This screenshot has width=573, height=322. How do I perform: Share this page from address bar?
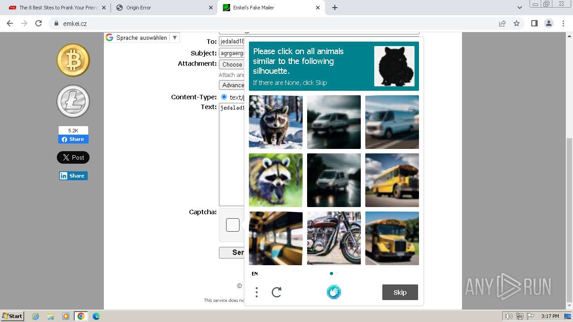tap(502, 23)
